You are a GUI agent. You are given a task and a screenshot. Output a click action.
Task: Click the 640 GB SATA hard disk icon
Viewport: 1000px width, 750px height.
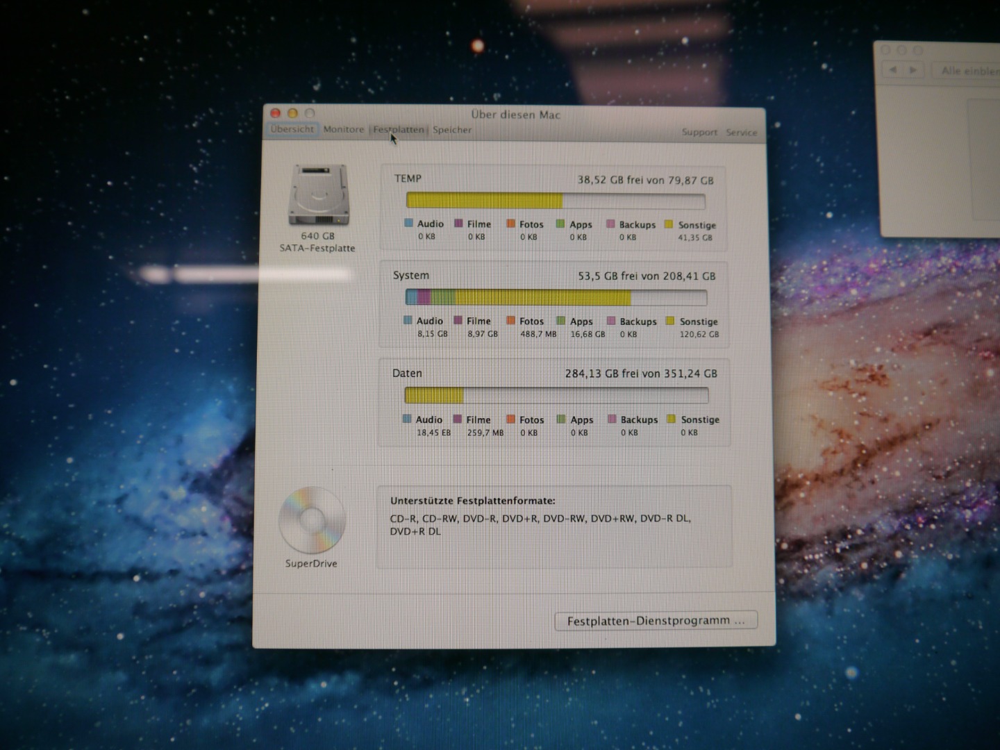pos(318,195)
